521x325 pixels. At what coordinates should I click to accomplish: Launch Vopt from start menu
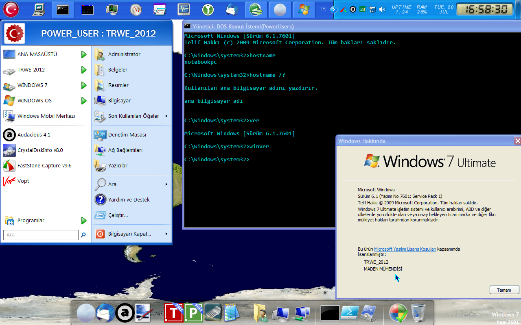pos(46,181)
